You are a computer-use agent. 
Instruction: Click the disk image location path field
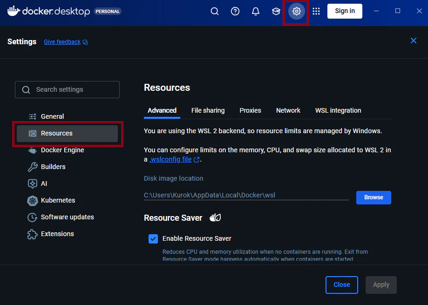point(246,195)
